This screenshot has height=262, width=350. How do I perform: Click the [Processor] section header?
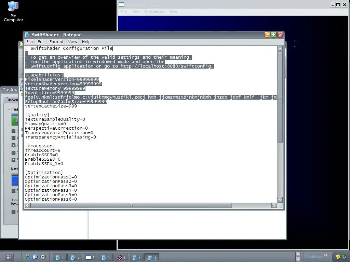pos(40,146)
